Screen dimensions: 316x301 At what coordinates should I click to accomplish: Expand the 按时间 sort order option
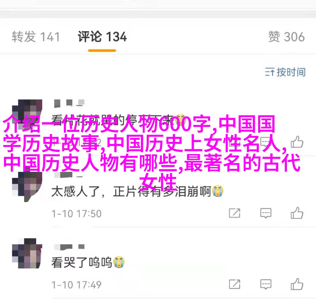(285, 72)
